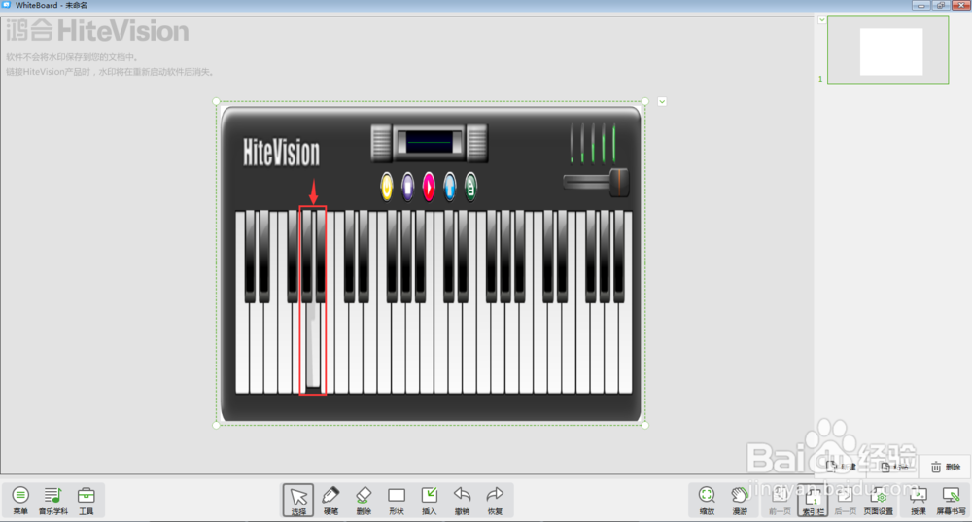
Task: Open the dropdown arrow beside selected piano object
Action: [662, 102]
